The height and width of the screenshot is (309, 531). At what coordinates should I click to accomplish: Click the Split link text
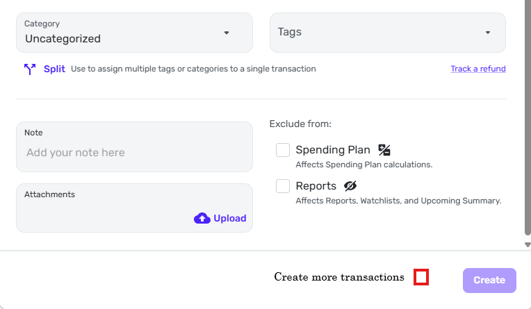[54, 69]
